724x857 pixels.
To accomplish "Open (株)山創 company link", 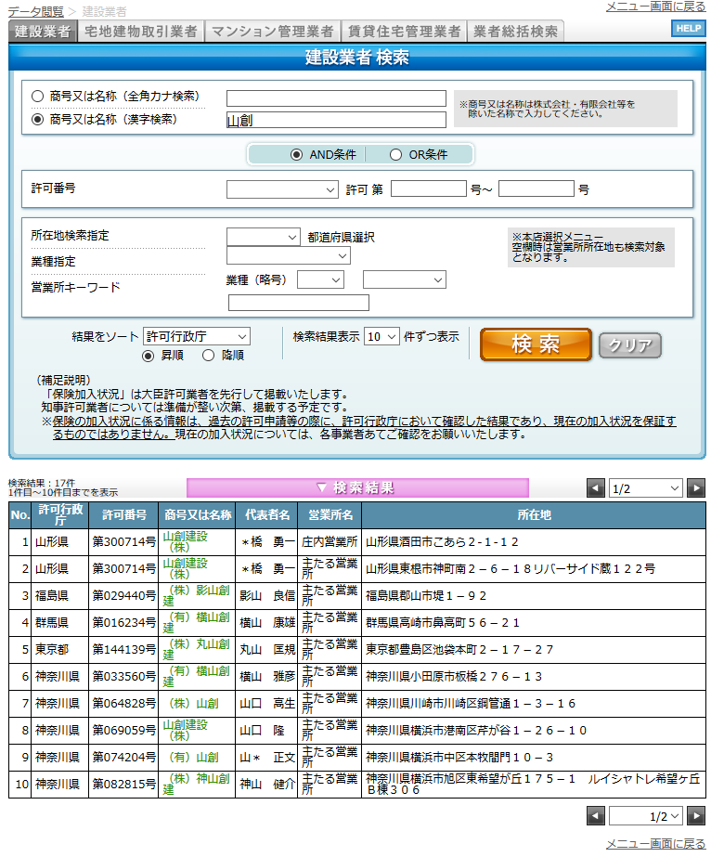I will point(194,704).
